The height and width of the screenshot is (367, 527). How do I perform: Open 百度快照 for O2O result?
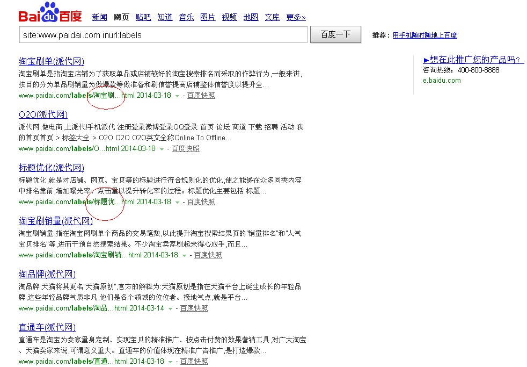tap(186, 149)
